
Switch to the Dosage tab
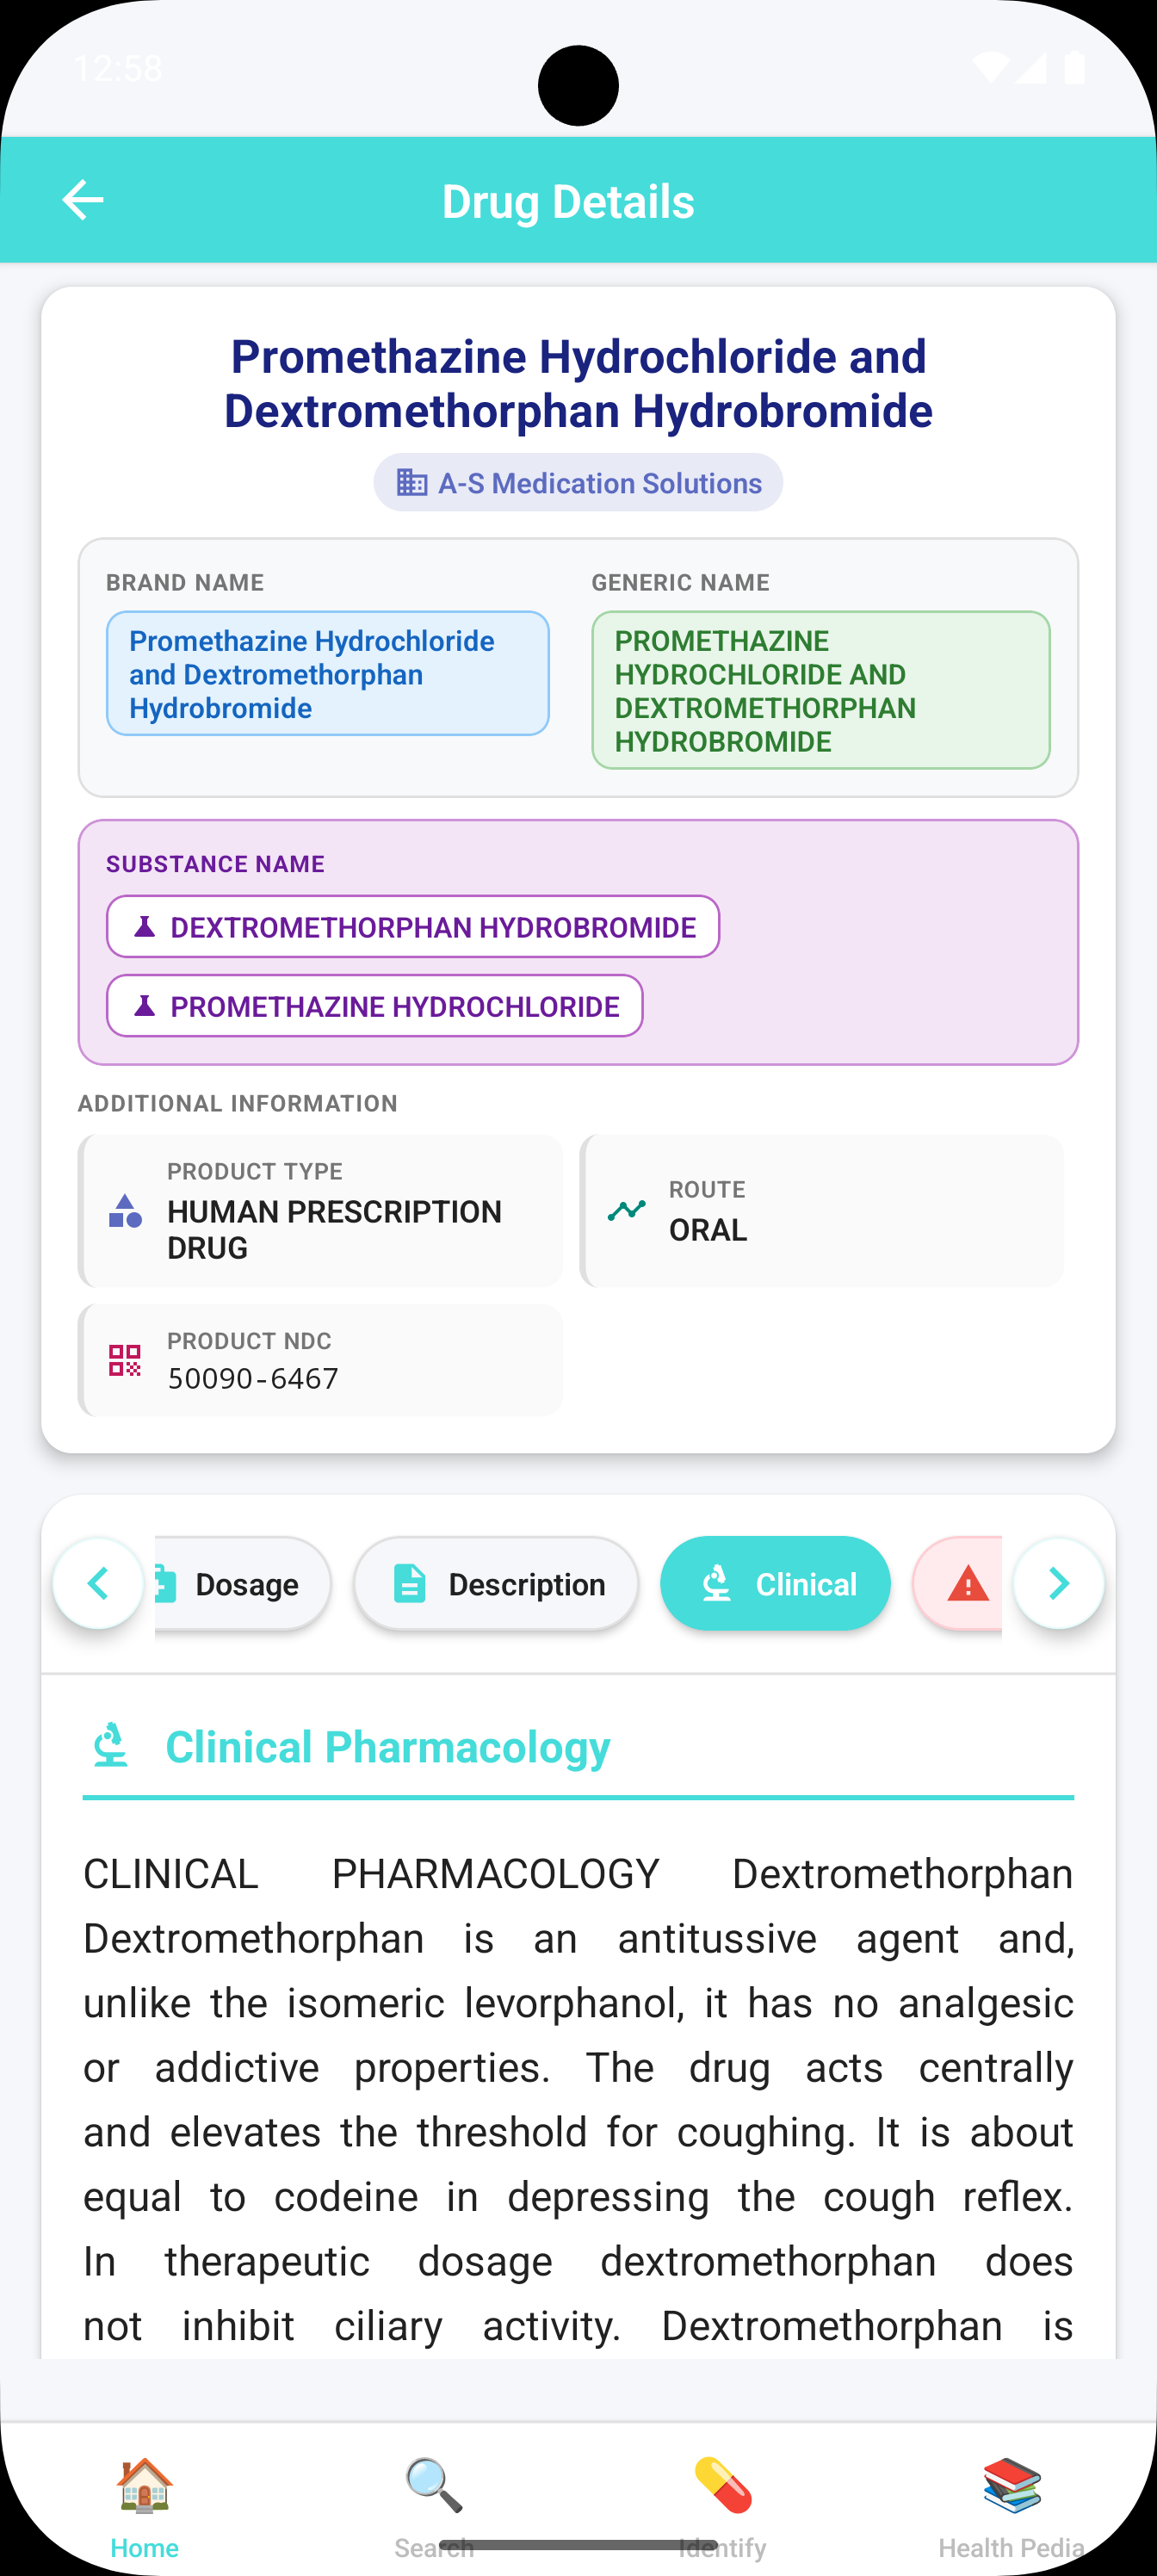coord(243,1584)
